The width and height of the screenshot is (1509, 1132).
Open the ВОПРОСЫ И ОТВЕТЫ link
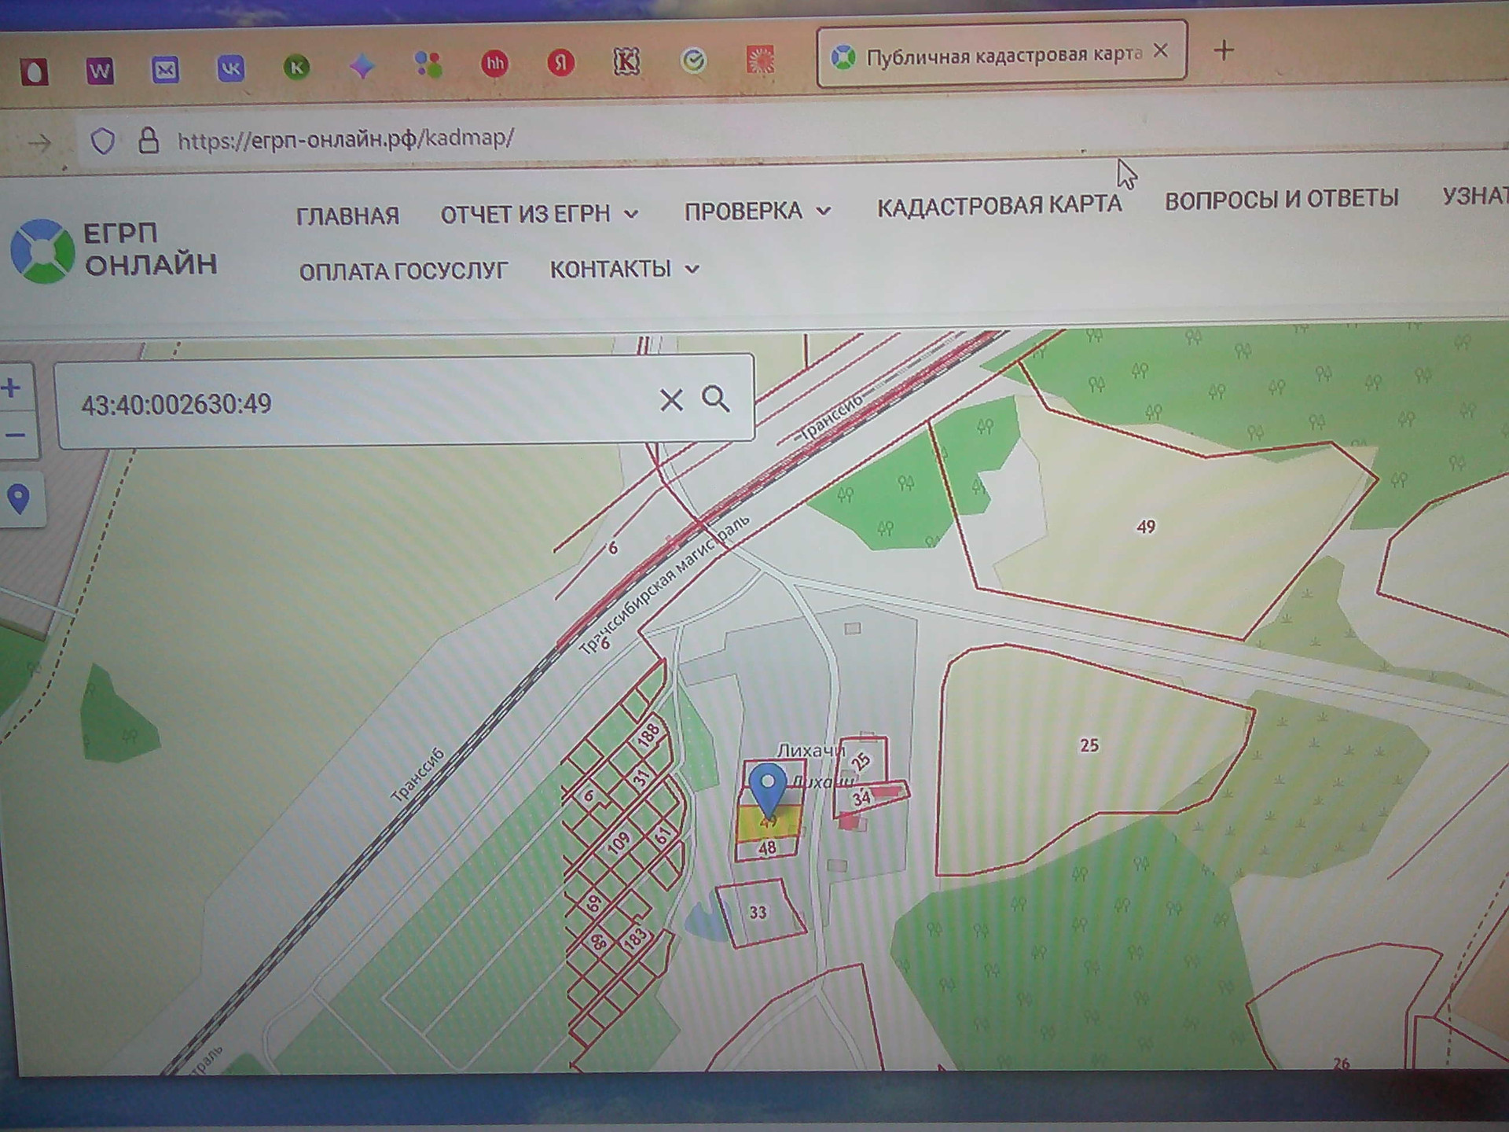(1281, 199)
